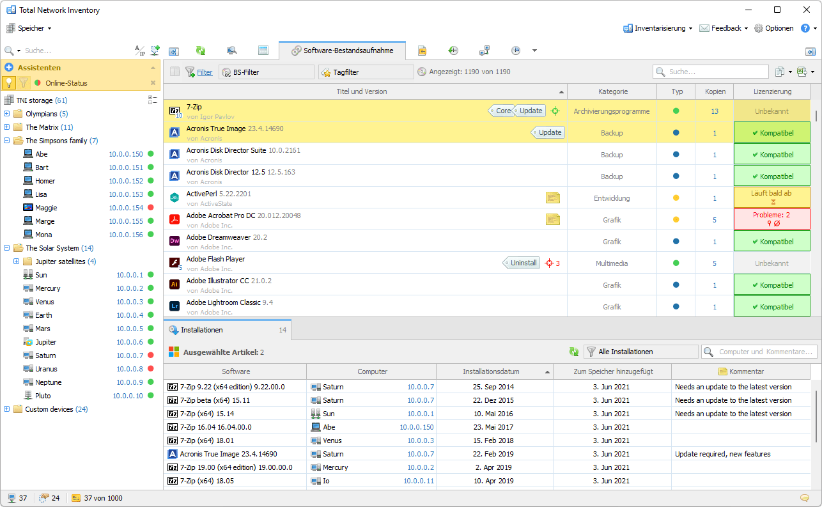Click the network map tab icon
822x507 pixels.
point(485,51)
